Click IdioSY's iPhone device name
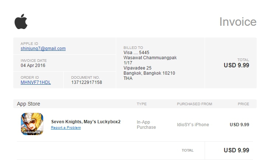 click(x=193, y=125)
